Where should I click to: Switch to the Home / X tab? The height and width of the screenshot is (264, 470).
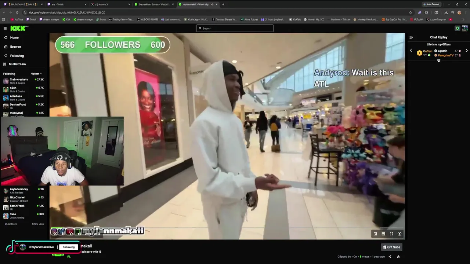click(x=111, y=4)
